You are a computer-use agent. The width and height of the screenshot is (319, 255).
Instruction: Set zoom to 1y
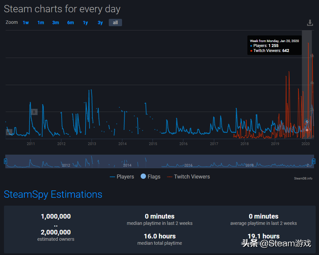(86, 23)
